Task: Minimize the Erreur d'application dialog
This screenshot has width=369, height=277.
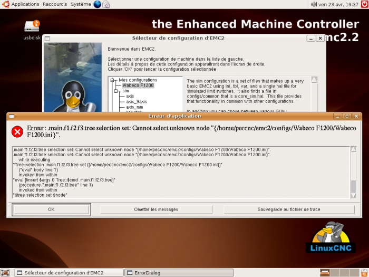Action: click(337, 116)
